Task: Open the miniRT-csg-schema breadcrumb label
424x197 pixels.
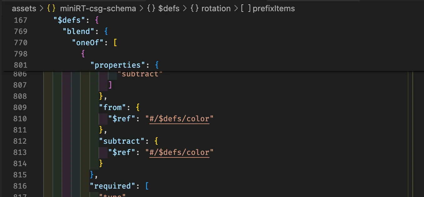Action: [x=98, y=8]
